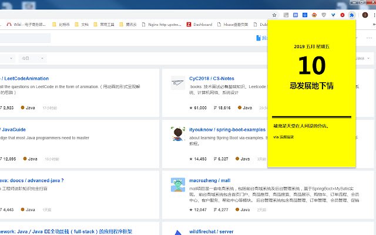Click the orange monkey extension icon

(x=314, y=15)
